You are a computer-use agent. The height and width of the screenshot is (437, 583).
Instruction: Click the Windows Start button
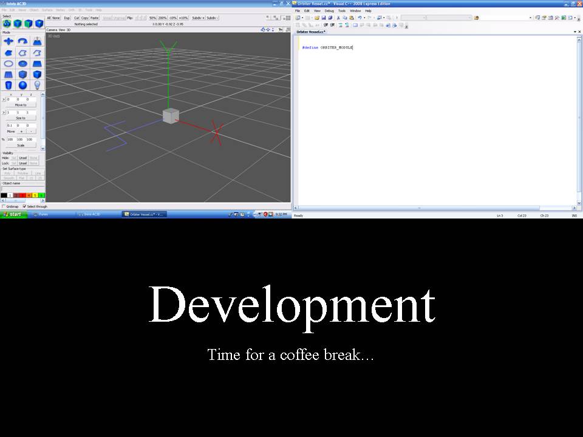coord(14,214)
